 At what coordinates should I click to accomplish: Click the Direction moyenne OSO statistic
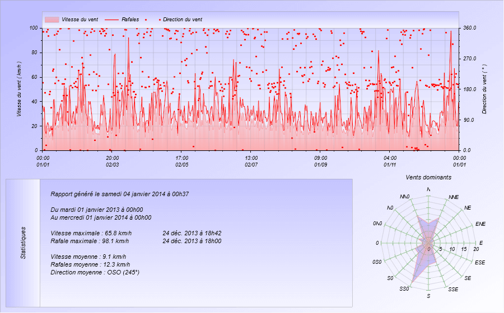click(95, 272)
